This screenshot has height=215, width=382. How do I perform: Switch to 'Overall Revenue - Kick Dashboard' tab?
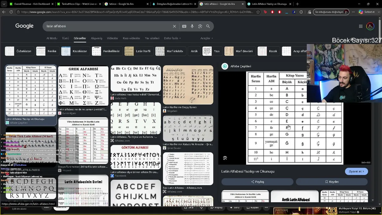pos(31,4)
